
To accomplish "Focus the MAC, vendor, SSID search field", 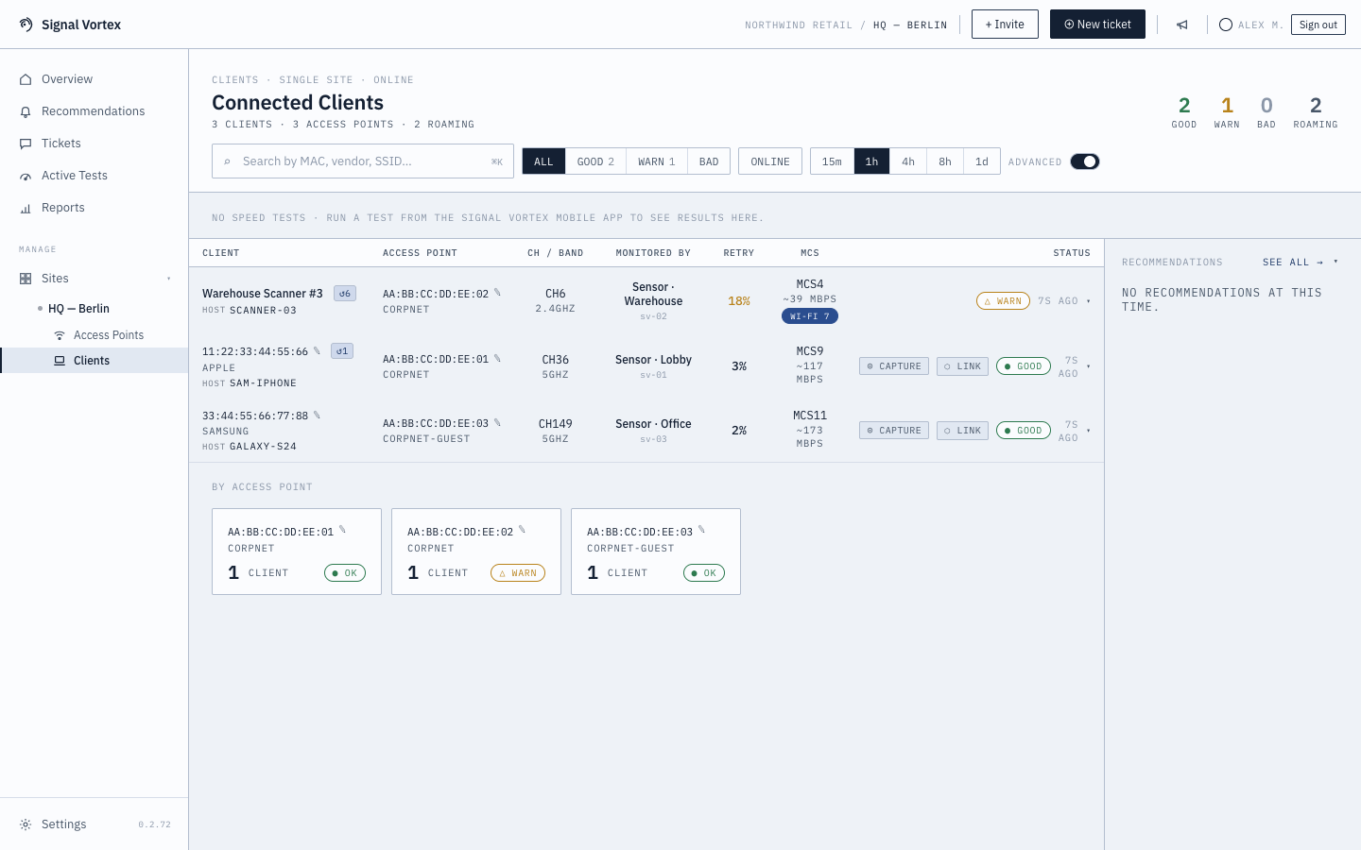I will (x=363, y=161).
